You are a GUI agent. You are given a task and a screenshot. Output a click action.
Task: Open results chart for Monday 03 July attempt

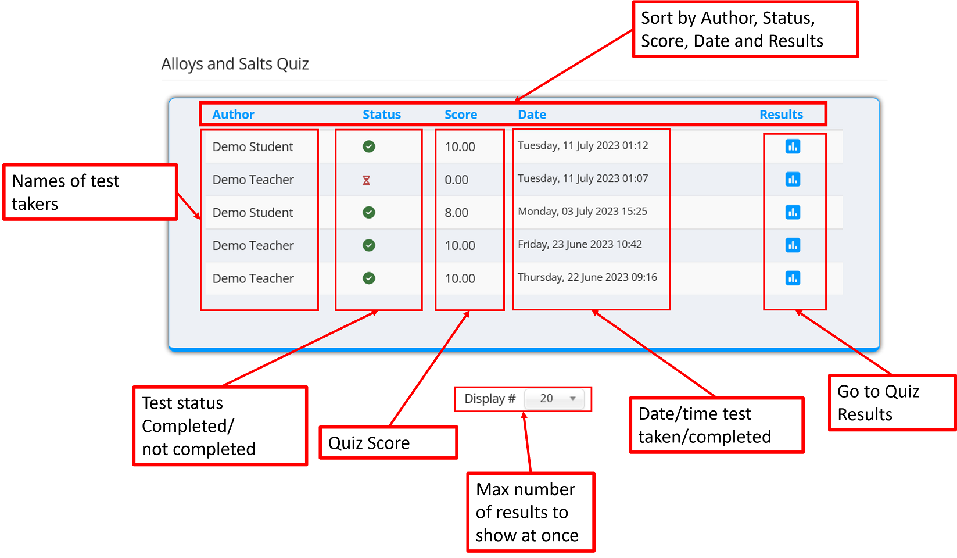click(x=793, y=212)
